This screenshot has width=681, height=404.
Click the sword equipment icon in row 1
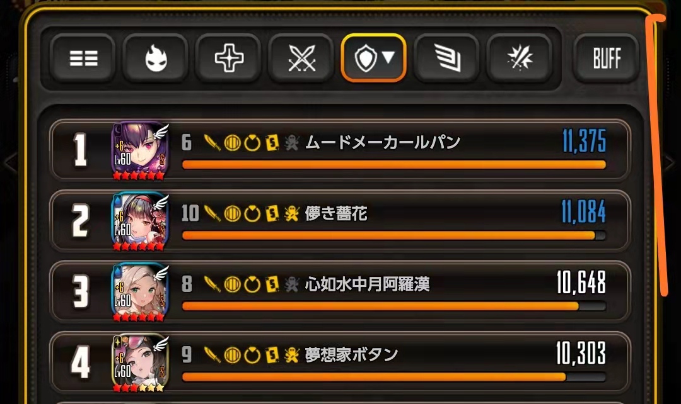212,142
